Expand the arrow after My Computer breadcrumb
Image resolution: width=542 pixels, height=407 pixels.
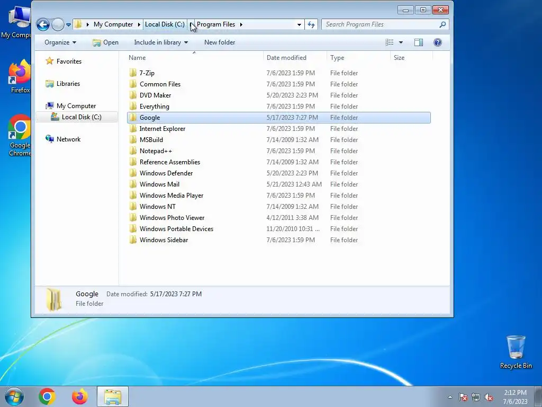pyautogui.click(x=139, y=24)
